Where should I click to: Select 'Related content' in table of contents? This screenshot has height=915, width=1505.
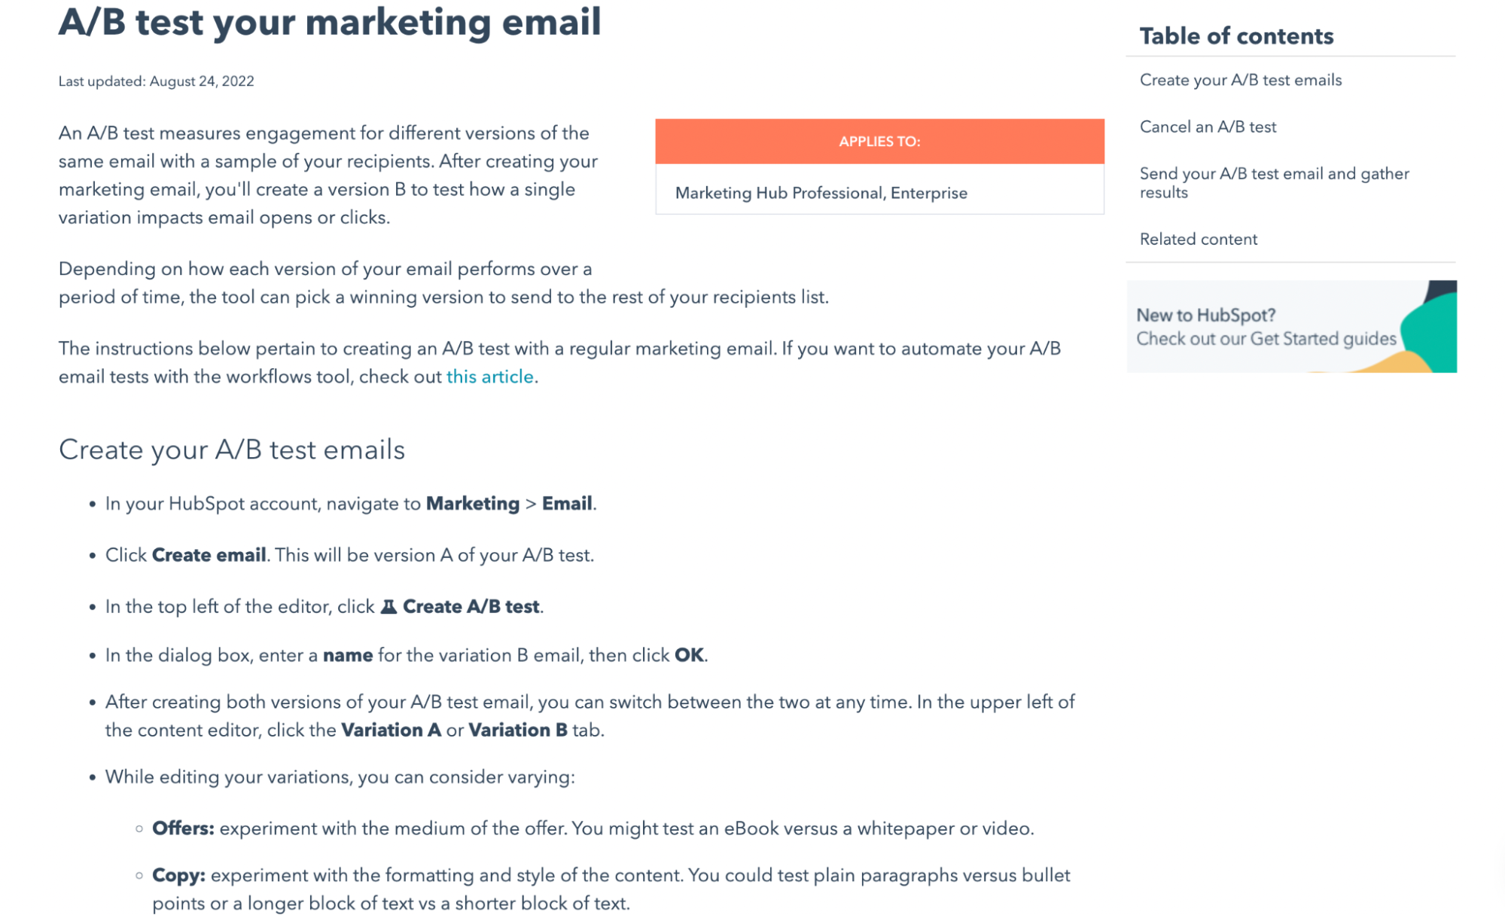1198,239
